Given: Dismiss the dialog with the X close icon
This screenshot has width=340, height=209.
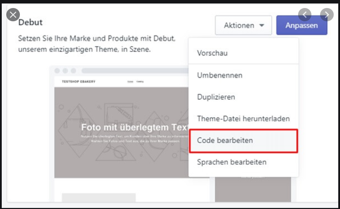Looking at the screenshot, I should pos(13,15).
